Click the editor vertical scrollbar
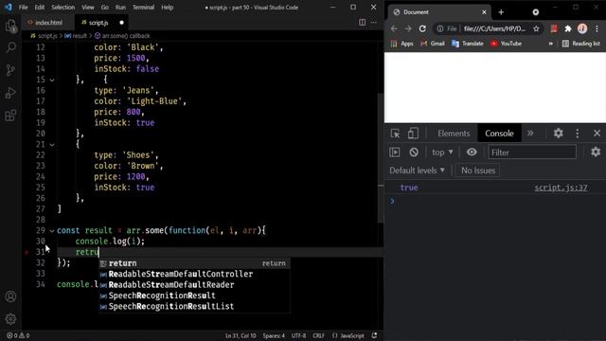Viewport: 606px width, 341px height. click(x=381, y=158)
